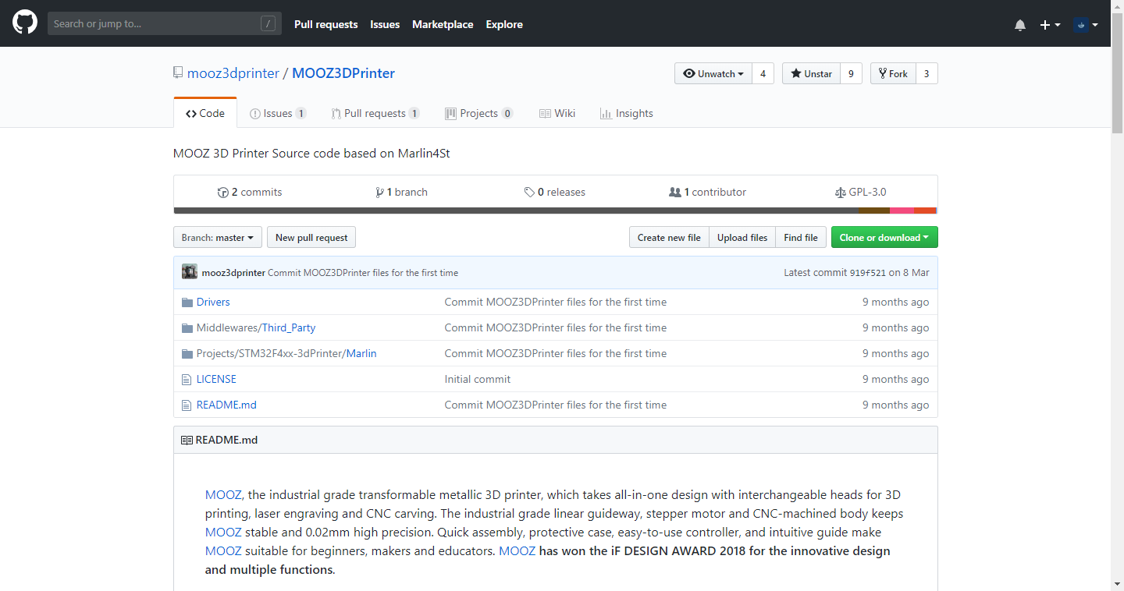Click the MOOZ3DPrinter repository name link
The width and height of the screenshot is (1124, 591).
(x=343, y=73)
